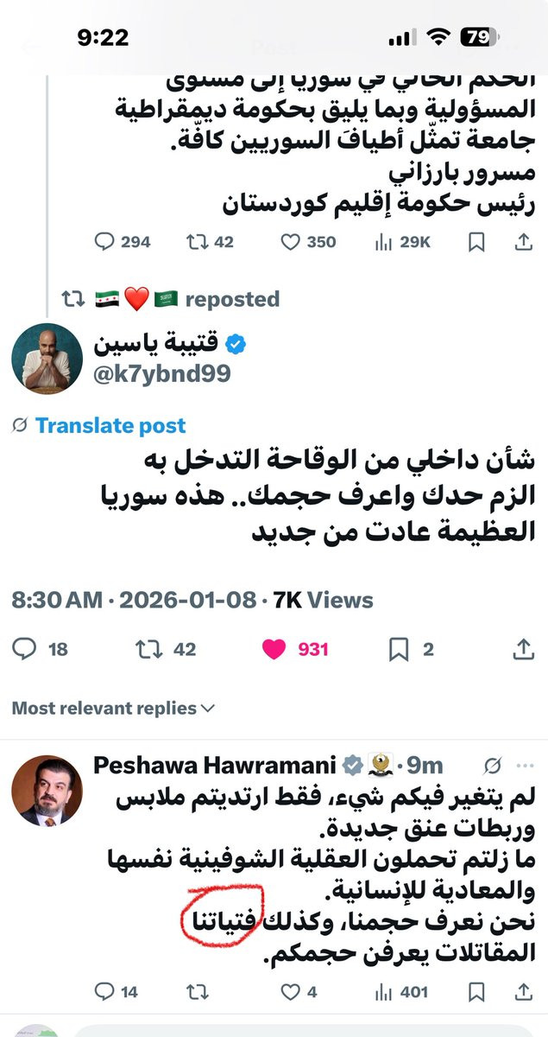Viewport: 548px width, 1037px height.
Task: Open the Grok icon on Hawramani's reply
Action: [x=493, y=765]
